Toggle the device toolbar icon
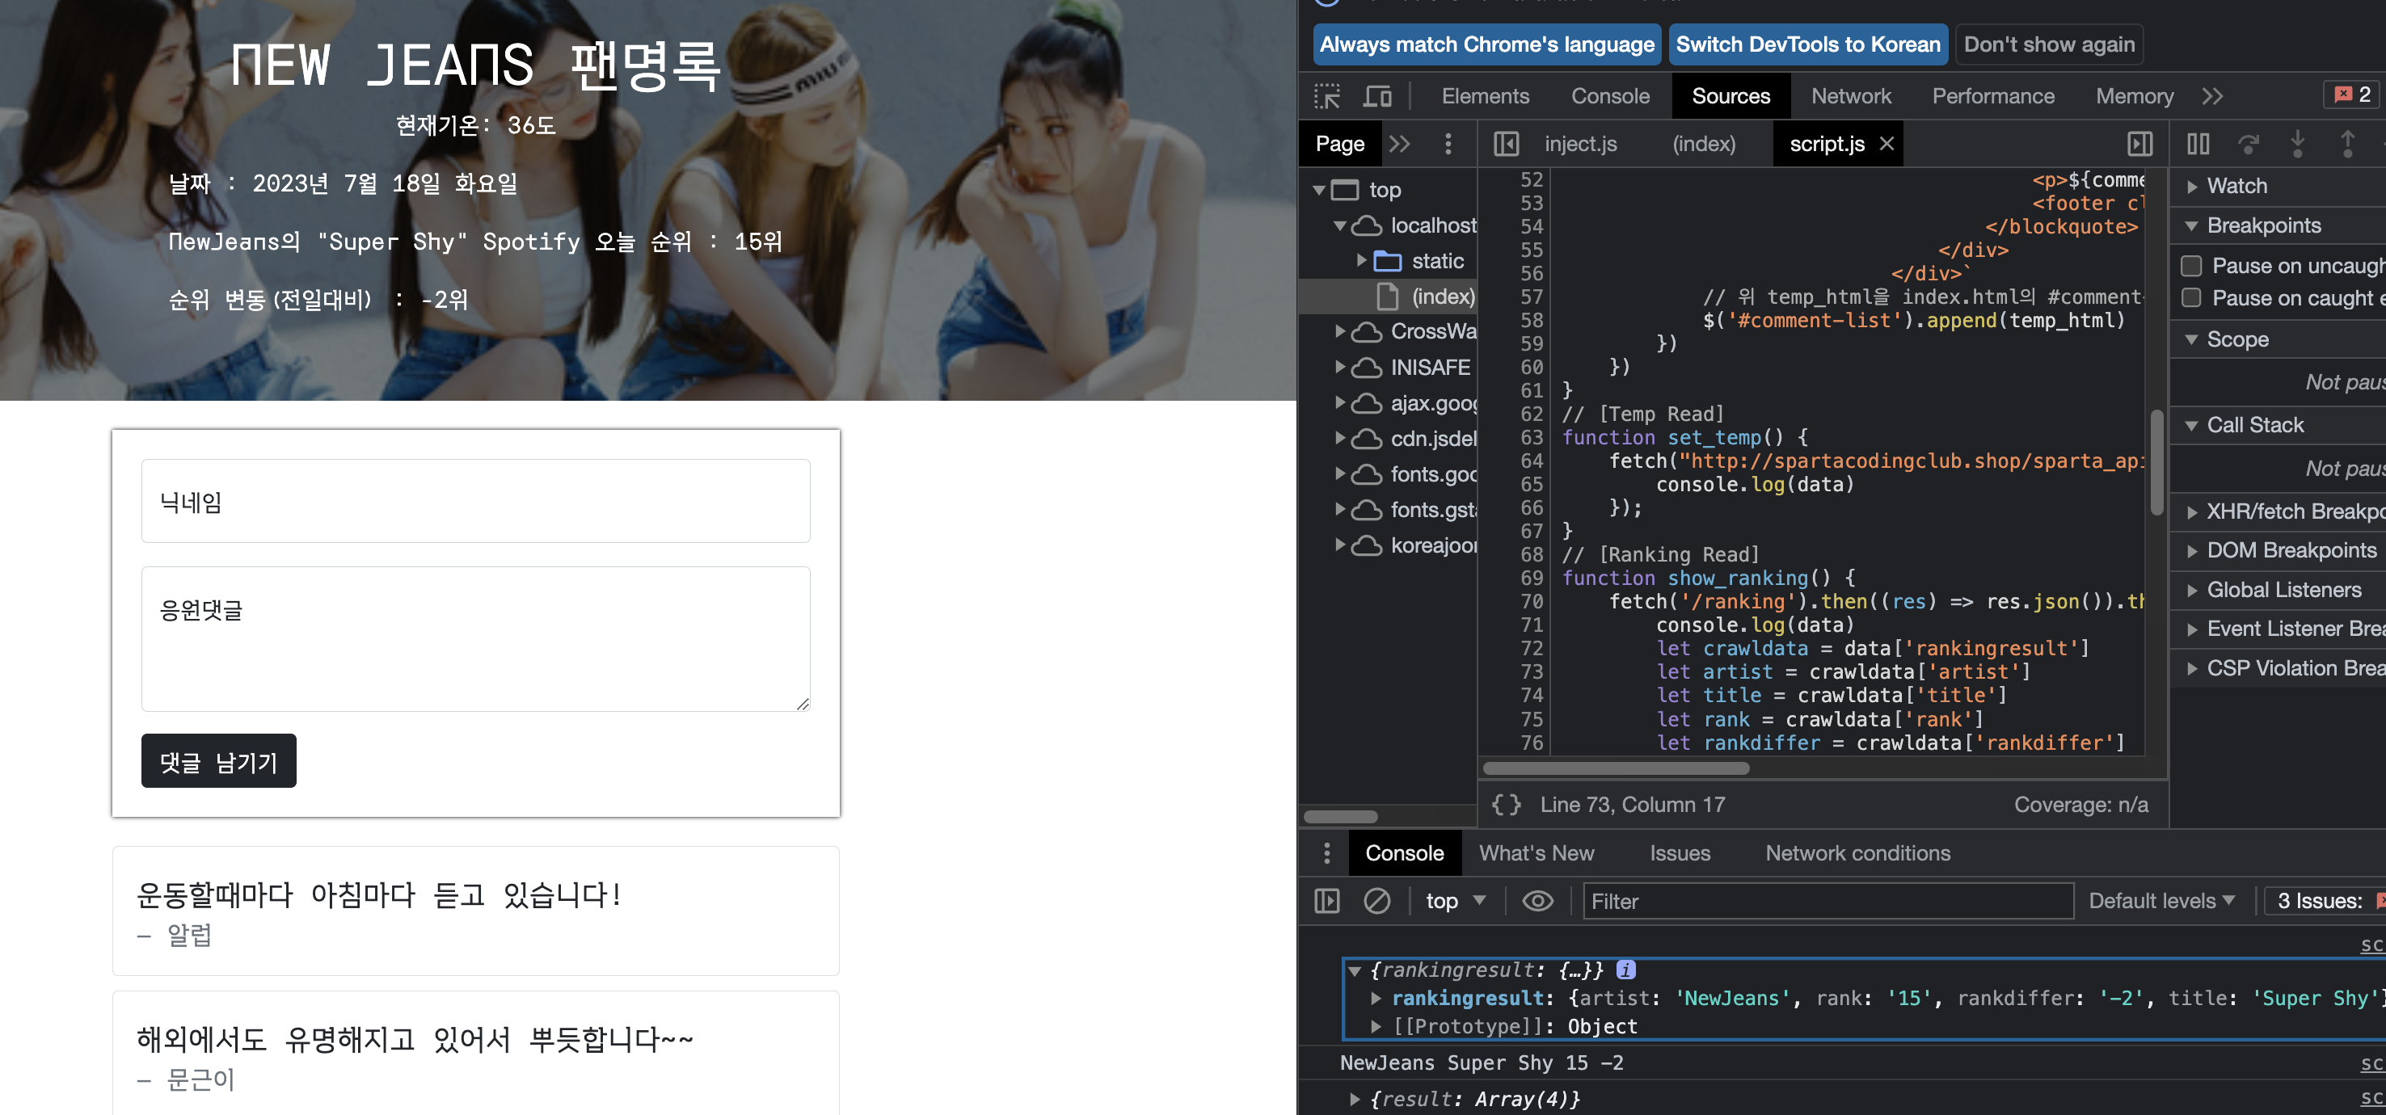Screen dimensions: 2386x1115 click(x=1377, y=96)
